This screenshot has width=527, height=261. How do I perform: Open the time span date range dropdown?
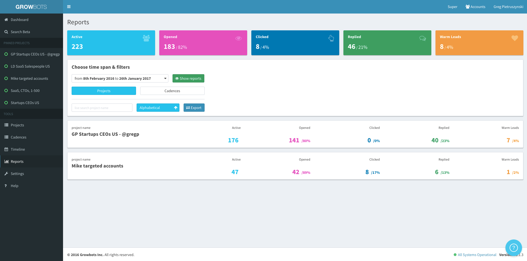point(120,78)
